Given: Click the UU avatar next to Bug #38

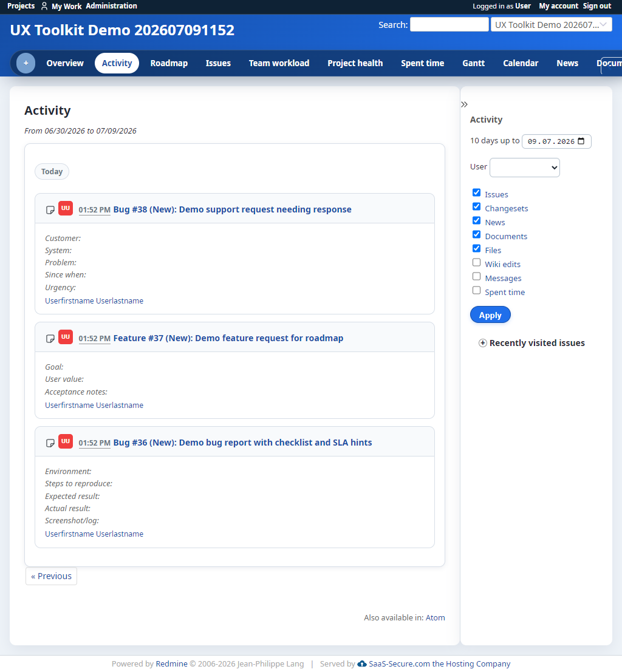Looking at the screenshot, I should [66, 208].
